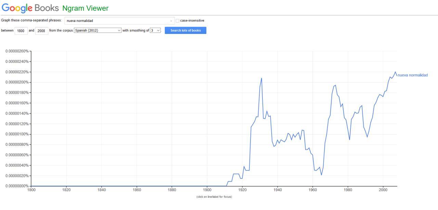
Task: Open the smoothing value dropdown
Action: [155, 30]
